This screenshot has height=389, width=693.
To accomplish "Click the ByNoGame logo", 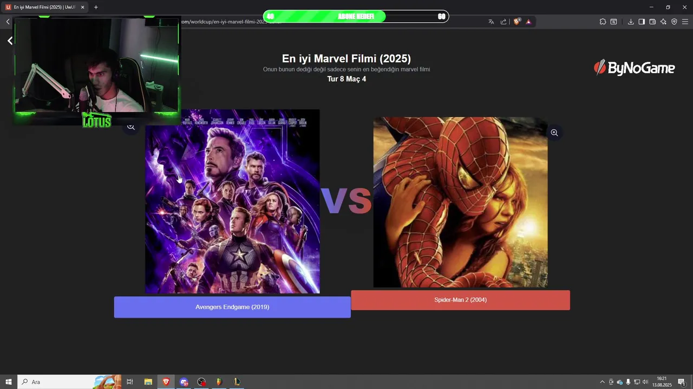I will tap(634, 68).
